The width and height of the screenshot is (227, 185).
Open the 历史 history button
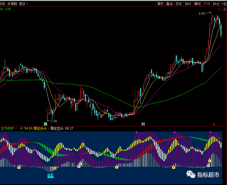coord(179,4)
